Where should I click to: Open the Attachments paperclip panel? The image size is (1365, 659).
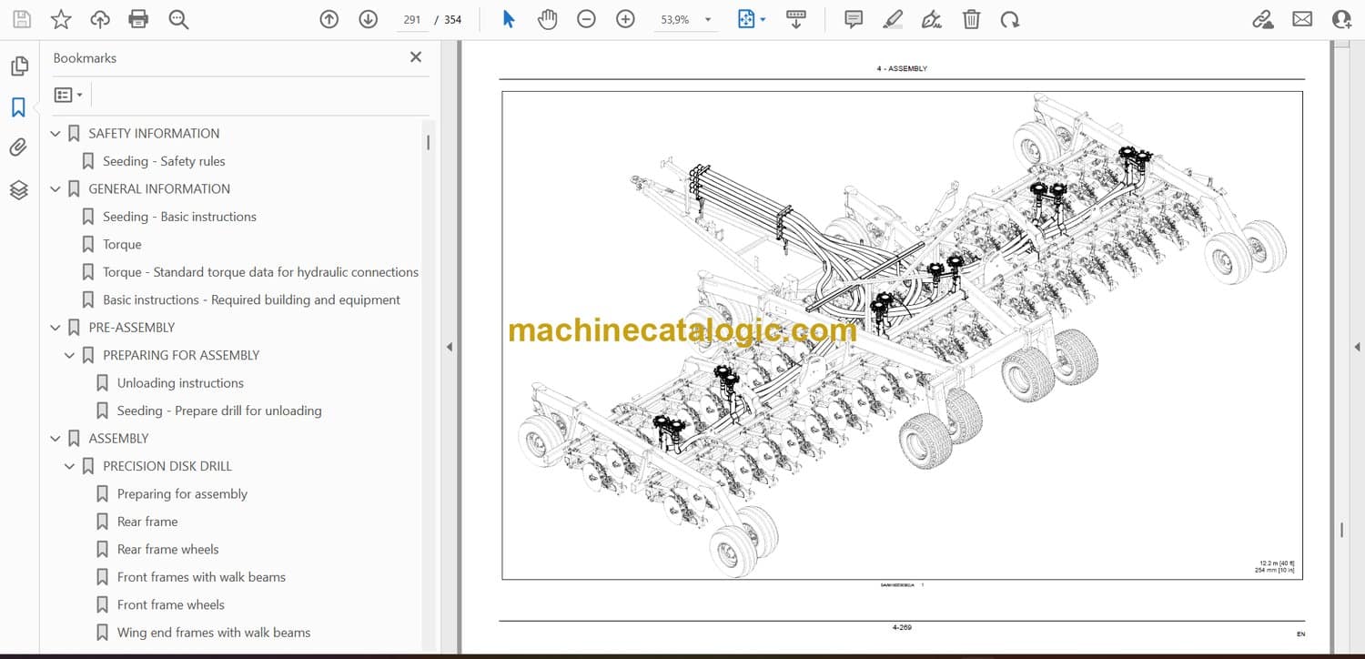tap(18, 147)
